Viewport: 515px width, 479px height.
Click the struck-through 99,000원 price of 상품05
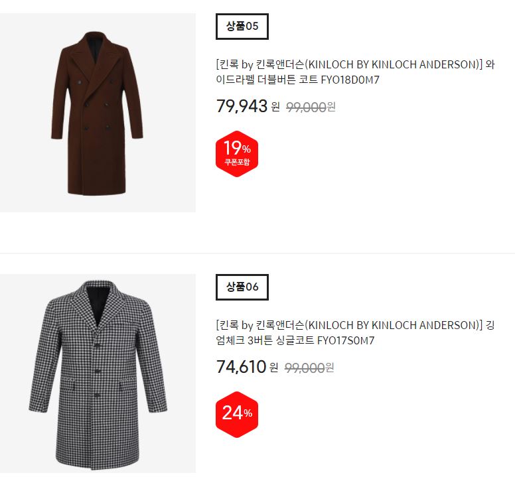coord(311,107)
